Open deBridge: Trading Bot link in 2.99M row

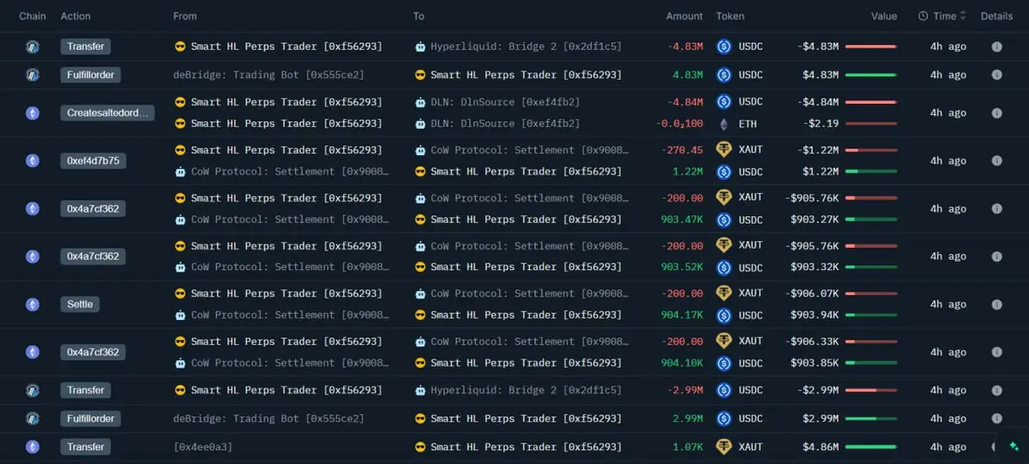[x=268, y=419]
